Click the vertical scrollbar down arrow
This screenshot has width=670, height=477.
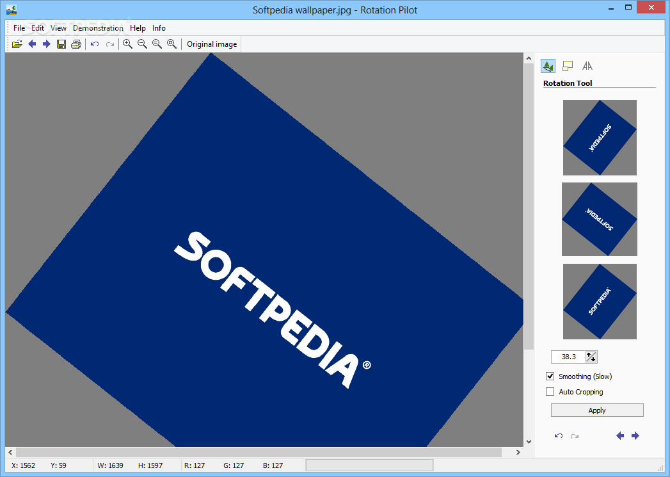click(x=529, y=442)
